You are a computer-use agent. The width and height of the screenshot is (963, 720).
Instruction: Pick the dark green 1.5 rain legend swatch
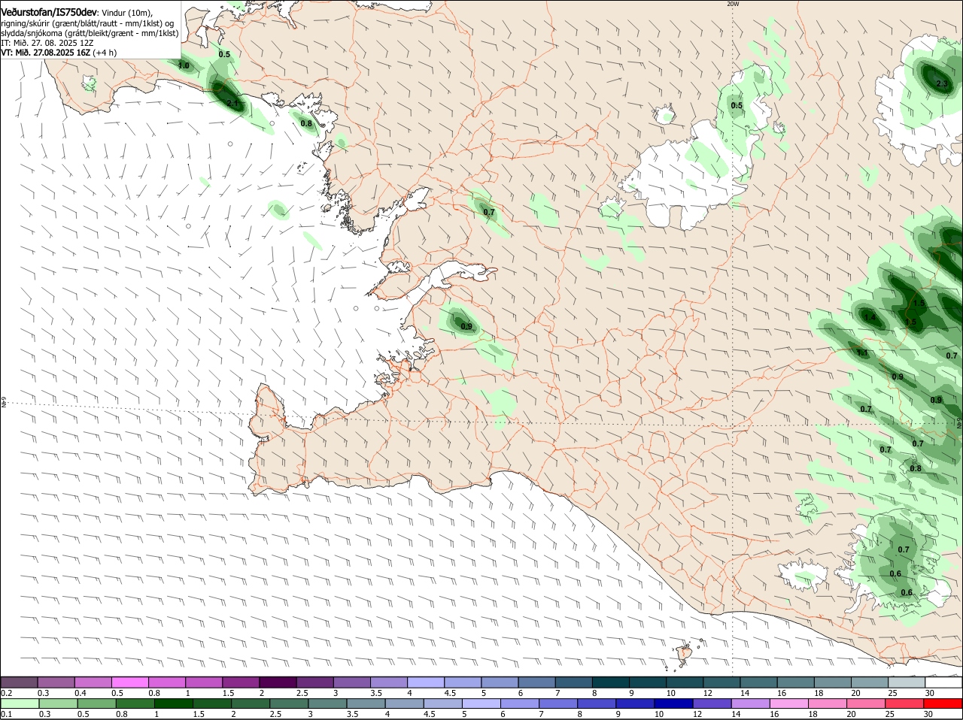point(212,703)
